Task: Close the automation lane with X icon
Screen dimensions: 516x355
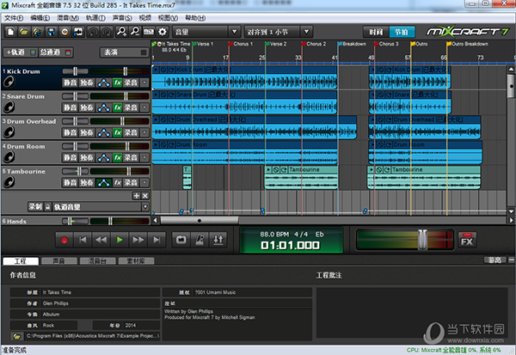Action: [x=144, y=196]
